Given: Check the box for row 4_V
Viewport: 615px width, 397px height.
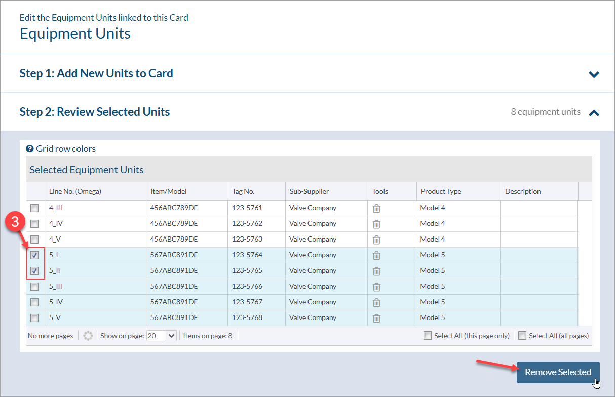Looking at the screenshot, I should click(x=34, y=240).
